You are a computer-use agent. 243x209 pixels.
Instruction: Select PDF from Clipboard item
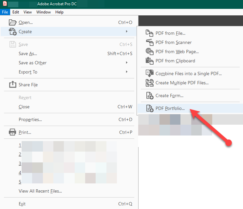pyautogui.click(x=190, y=61)
